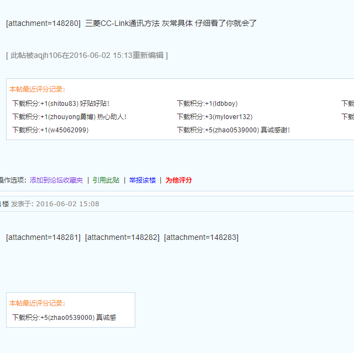The height and width of the screenshot is (353, 354).
Task: Select the w45062099 rating entry
Action: tap(50, 130)
